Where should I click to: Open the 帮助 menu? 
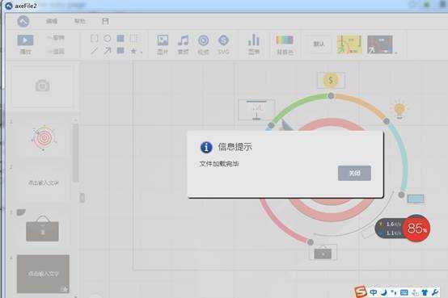[80, 21]
